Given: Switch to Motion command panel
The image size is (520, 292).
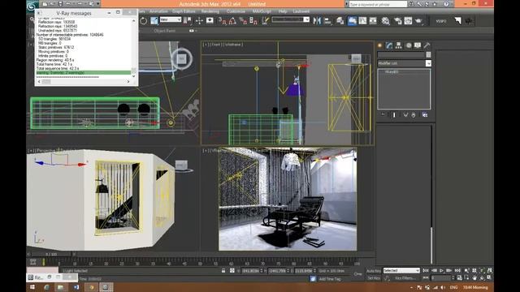Looking at the screenshot, I should [409, 45].
